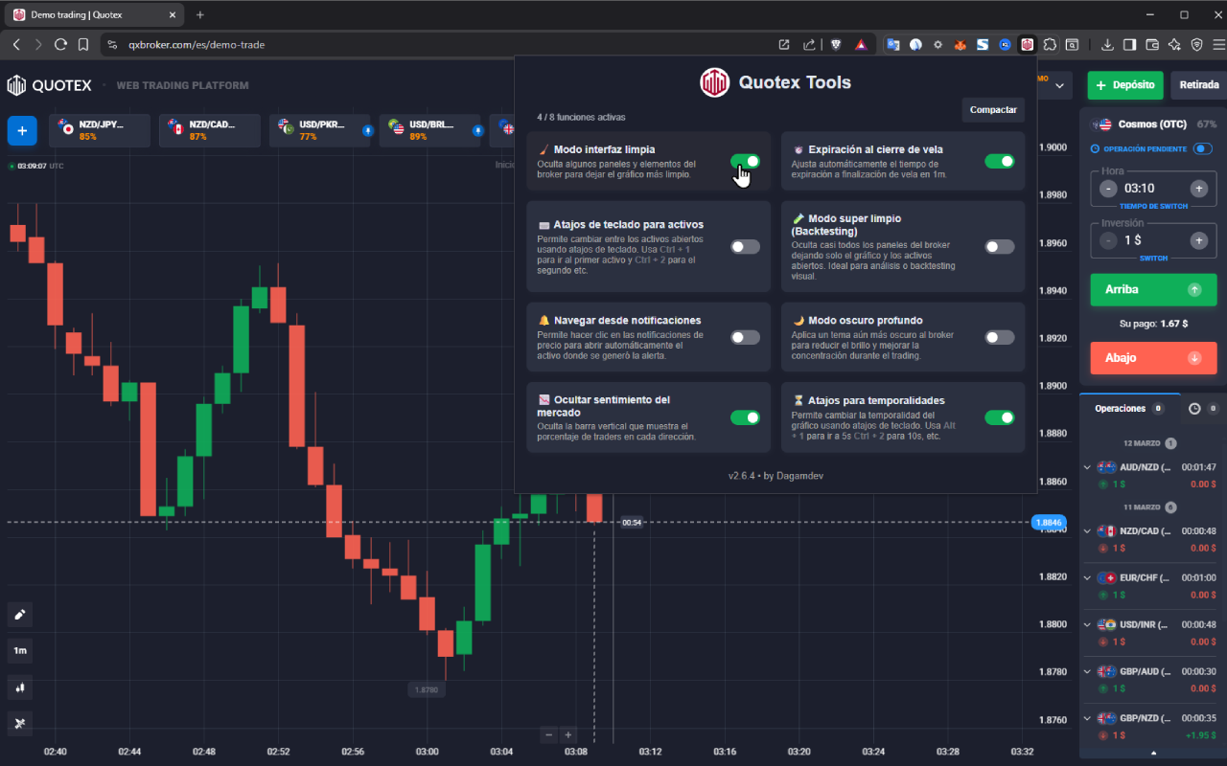Viewport: 1227px width, 766px height.
Task: Increase Inversión amount
Action: 1198,240
